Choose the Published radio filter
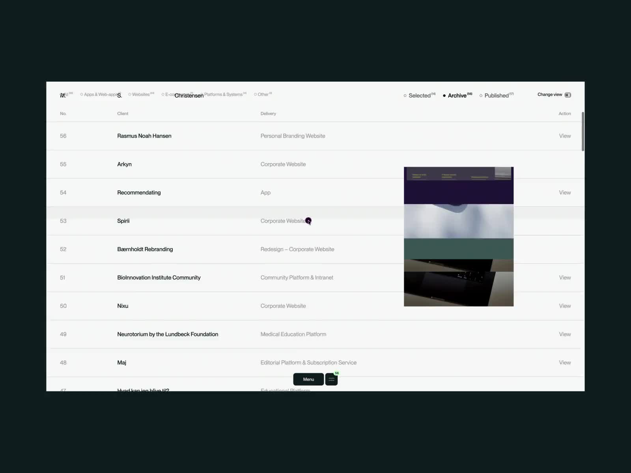The image size is (631, 473). coord(496,96)
